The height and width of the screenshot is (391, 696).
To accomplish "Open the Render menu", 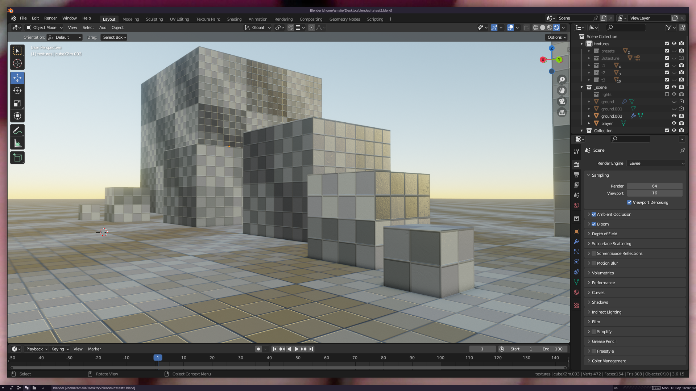I will 50,18.
